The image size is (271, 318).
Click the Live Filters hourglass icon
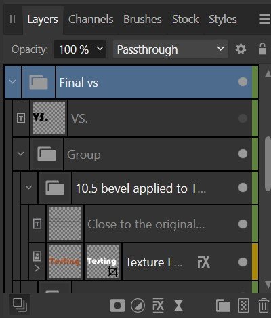[178, 306]
